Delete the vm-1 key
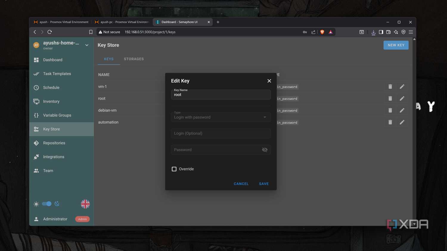Viewport: 447px width, 251px height. [390, 87]
